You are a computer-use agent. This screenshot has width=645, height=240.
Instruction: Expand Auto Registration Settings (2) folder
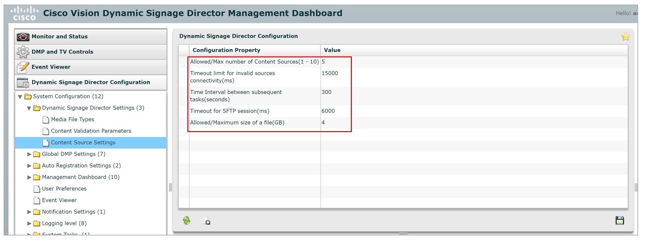pos(29,166)
